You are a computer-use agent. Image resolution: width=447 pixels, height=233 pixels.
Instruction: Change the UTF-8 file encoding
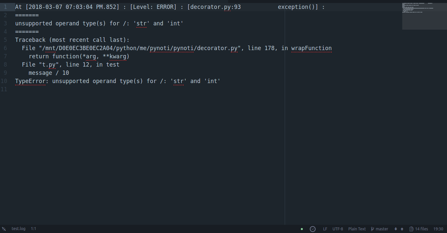pyautogui.click(x=338, y=229)
